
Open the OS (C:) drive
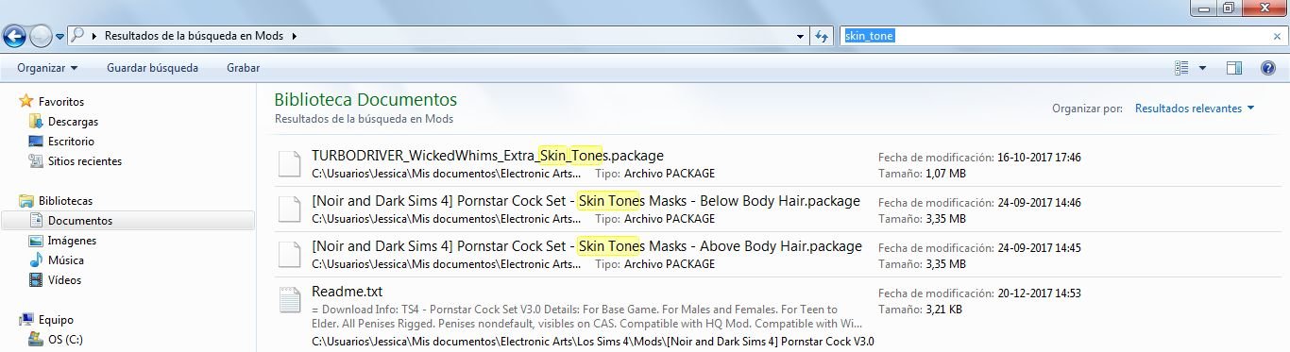click(x=65, y=339)
